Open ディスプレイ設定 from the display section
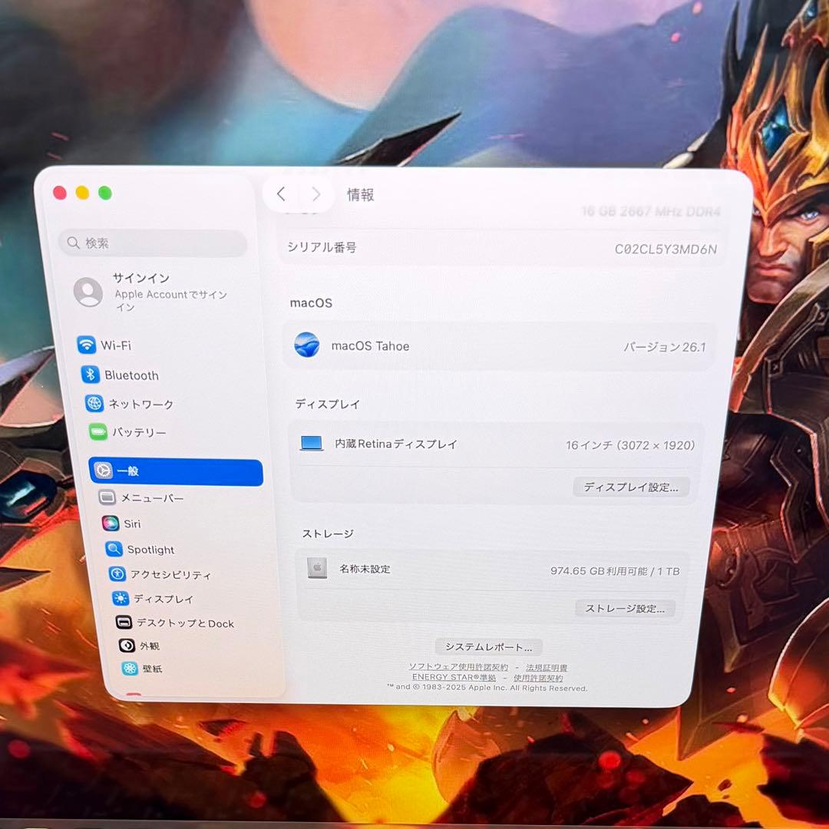The width and height of the screenshot is (829, 829). (631, 487)
